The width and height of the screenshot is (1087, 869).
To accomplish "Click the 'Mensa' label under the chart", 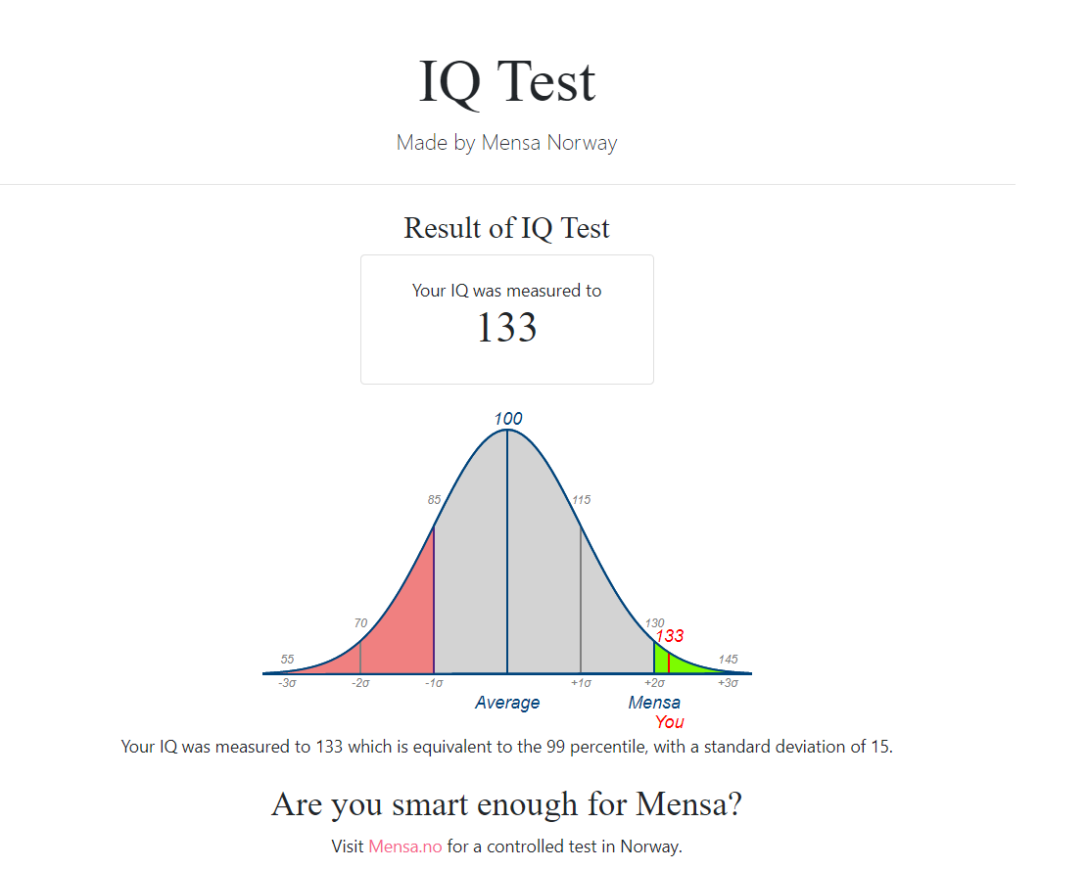I will [654, 703].
